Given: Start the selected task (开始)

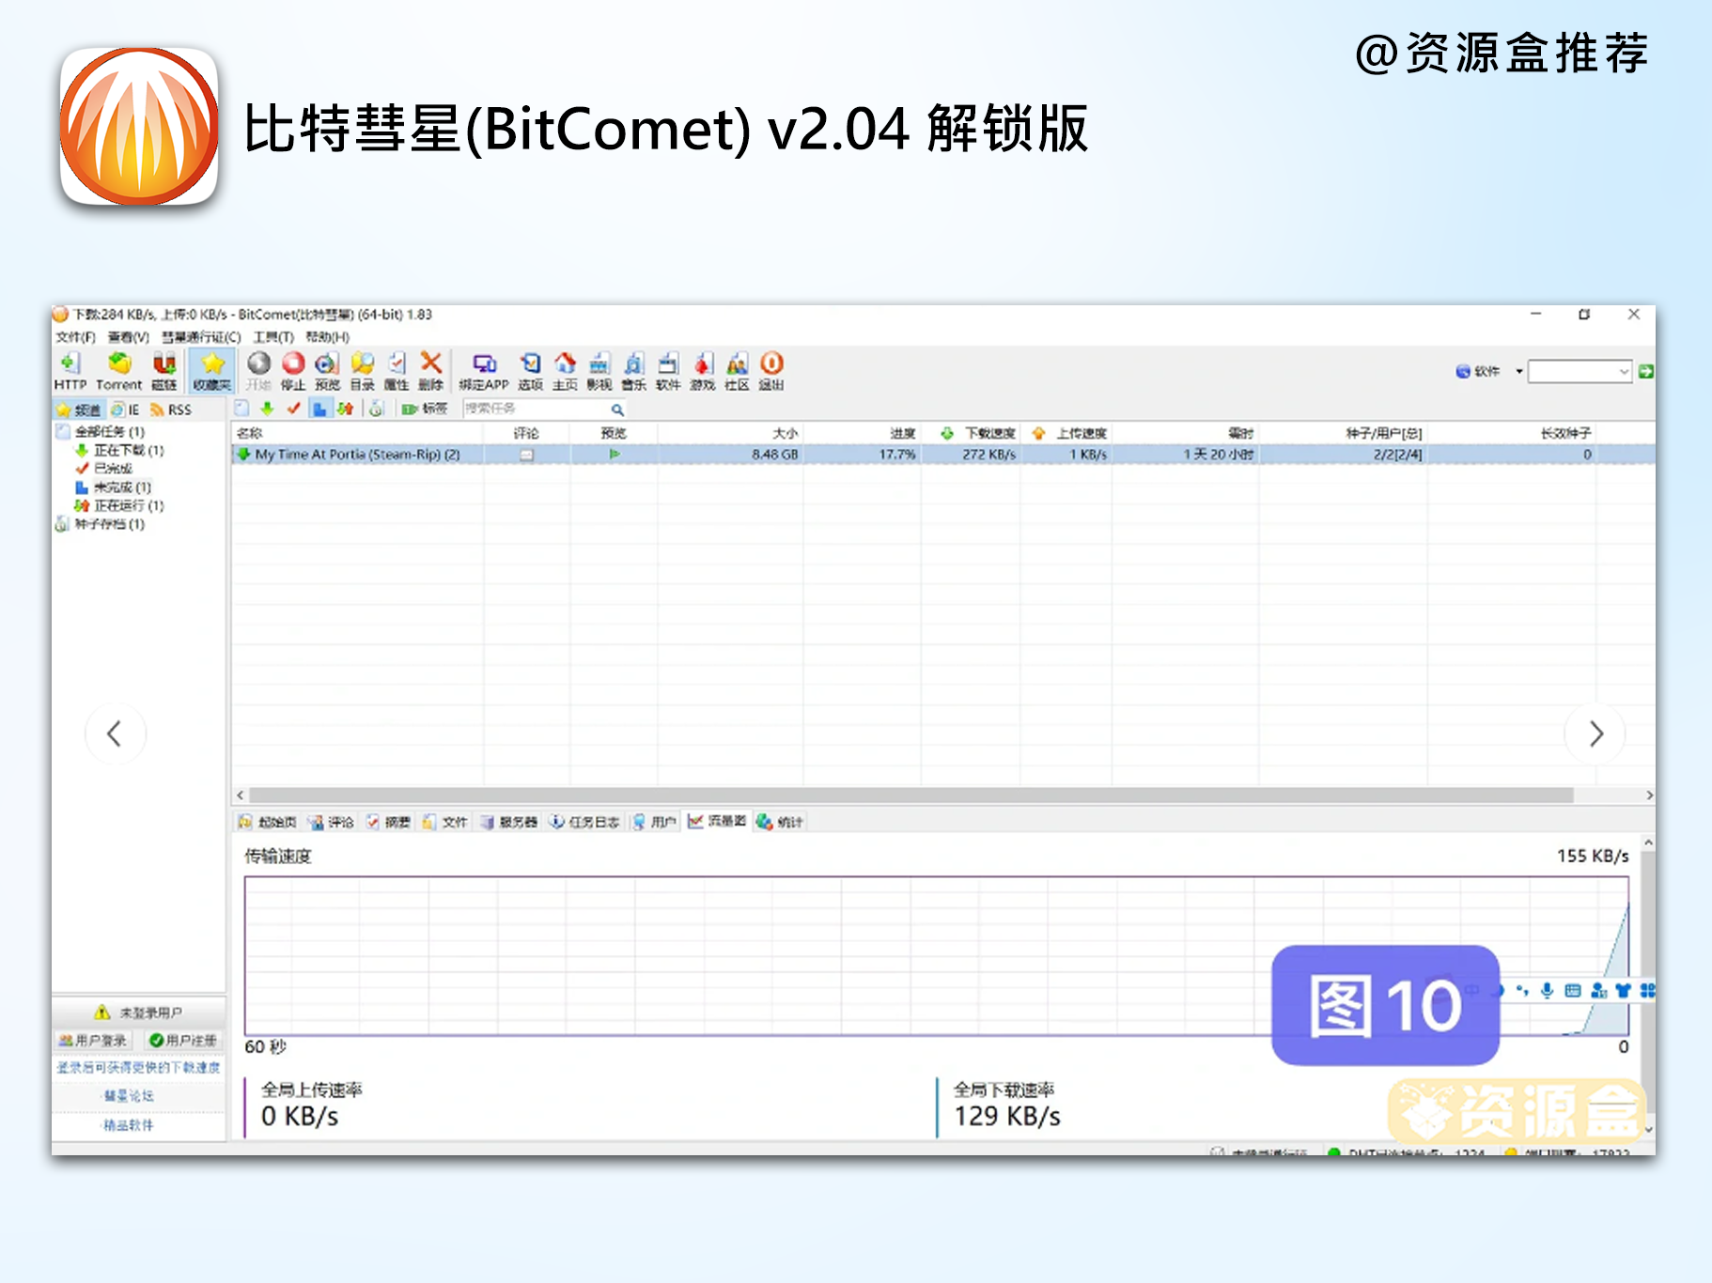Looking at the screenshot, I should pos(258,371).
